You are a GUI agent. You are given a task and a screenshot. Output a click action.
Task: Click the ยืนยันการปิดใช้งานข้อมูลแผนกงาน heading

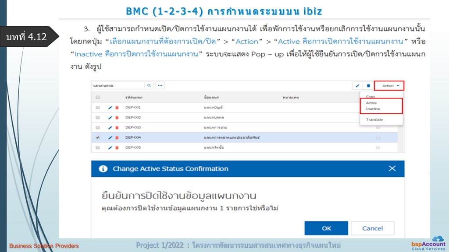tap(179, 196)
